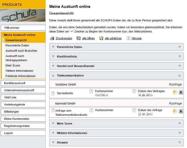Click Rückfrage link for Vodafone GmbH
Viewport: 187px width, 148px height.
(175, 85)
